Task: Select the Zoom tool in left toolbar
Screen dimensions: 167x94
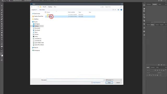Action: click(x=2, y=49)
